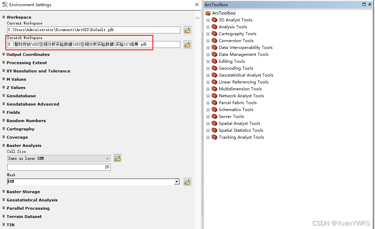Expand the Geodatabase Advanced section

coord(3,104)
